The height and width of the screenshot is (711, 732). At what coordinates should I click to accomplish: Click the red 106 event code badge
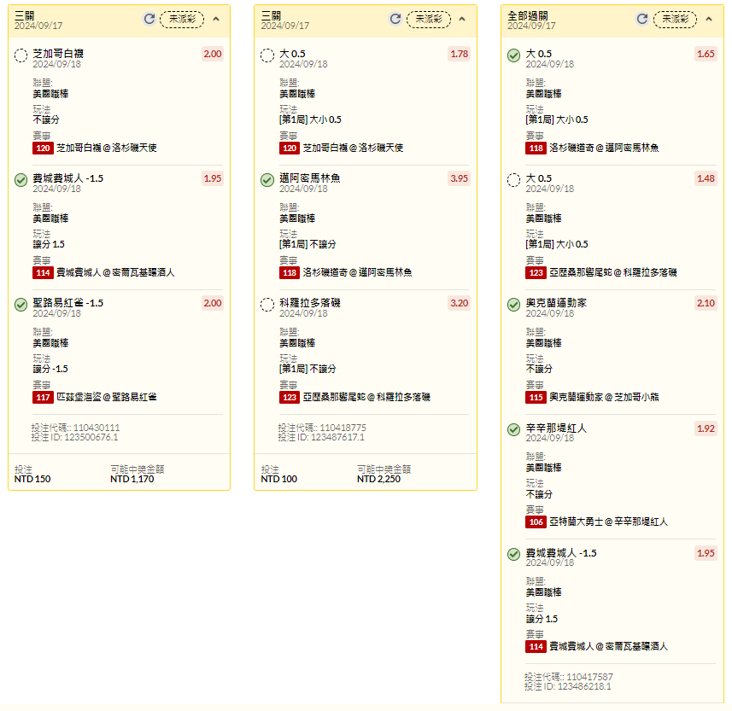(x=536, y=522)
